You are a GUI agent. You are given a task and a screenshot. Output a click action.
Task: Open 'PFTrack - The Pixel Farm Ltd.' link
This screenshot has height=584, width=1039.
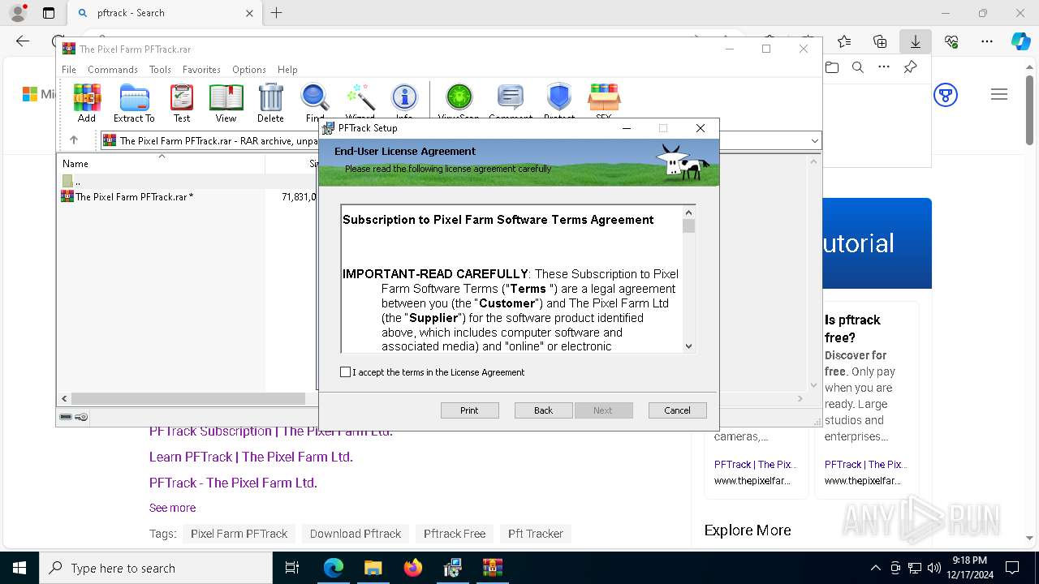233,483
